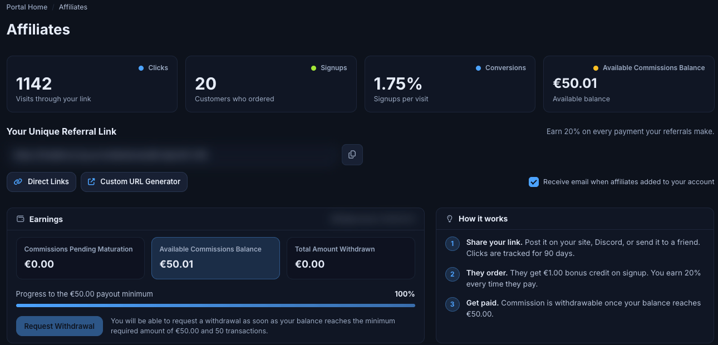Click the Earnings panel title
Screen dimensions: 718x345
click(x=46, y=219)
